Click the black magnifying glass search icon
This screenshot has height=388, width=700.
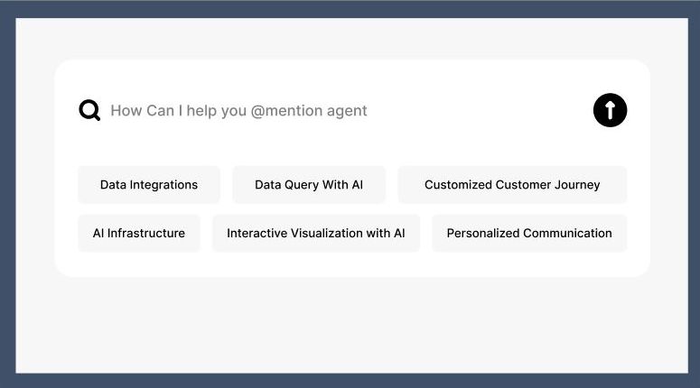[x=89, y=111]
